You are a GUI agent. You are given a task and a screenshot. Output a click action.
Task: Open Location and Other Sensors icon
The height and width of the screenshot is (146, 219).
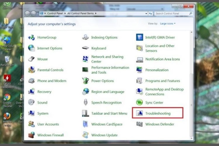139,48
